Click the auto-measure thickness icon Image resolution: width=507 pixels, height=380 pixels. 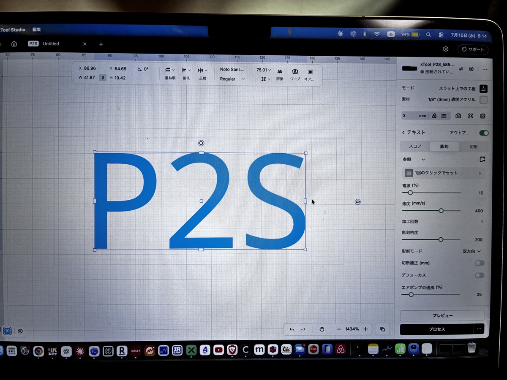(434, 116)
